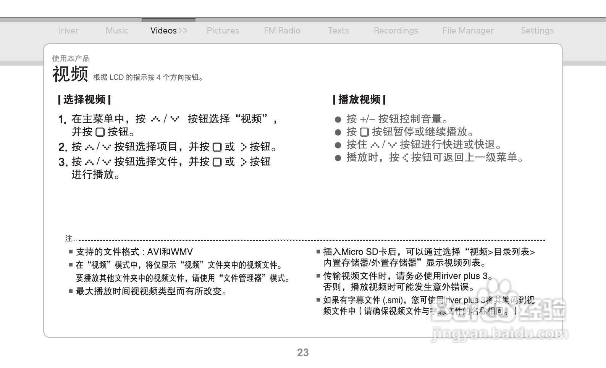Viewport: 606px width, 368px height.
Task: Open the Recordings tab
Action: (396, 31)
